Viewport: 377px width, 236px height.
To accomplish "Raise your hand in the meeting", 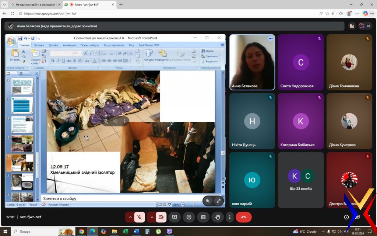I will (x=217, y=217).
